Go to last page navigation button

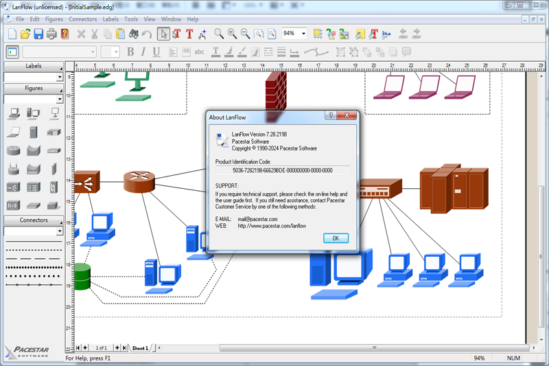[124, 347]
